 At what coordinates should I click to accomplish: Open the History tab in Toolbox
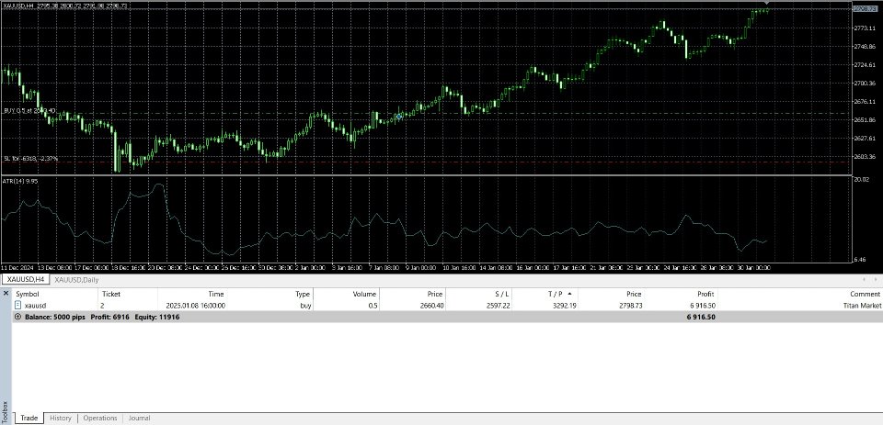[61, 419]
